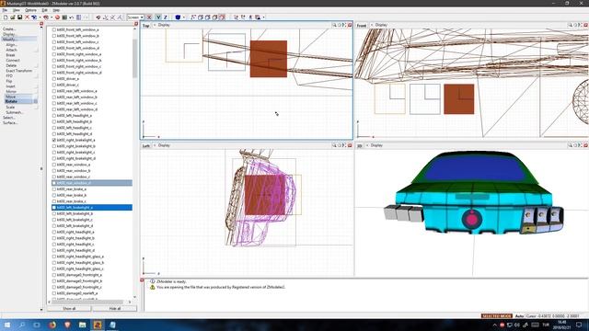Open the Edit menu
This screenshot has height=331, width=589.
44,10
